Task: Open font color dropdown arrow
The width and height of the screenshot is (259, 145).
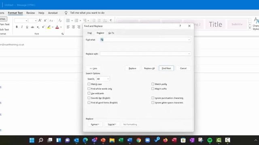Action: click(61, 27)
